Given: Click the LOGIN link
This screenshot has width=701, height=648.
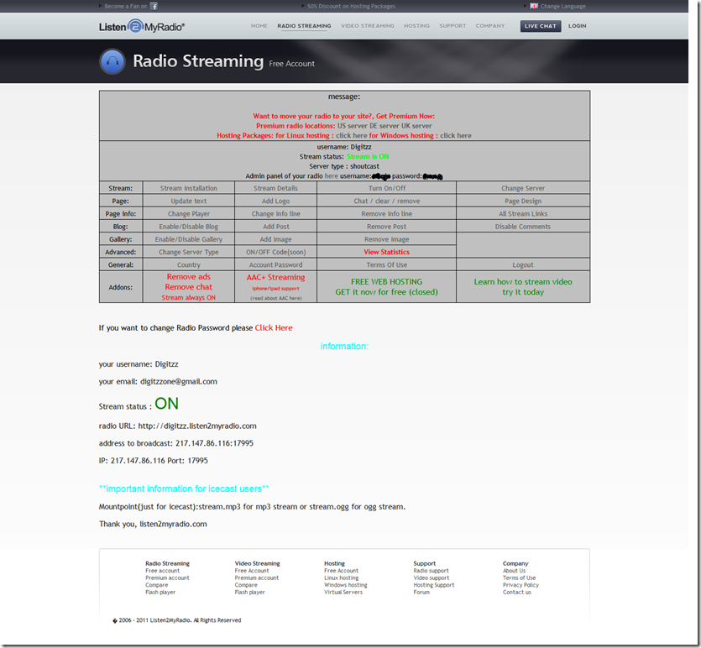Looking at the screenshot, I should coord(577,26).
